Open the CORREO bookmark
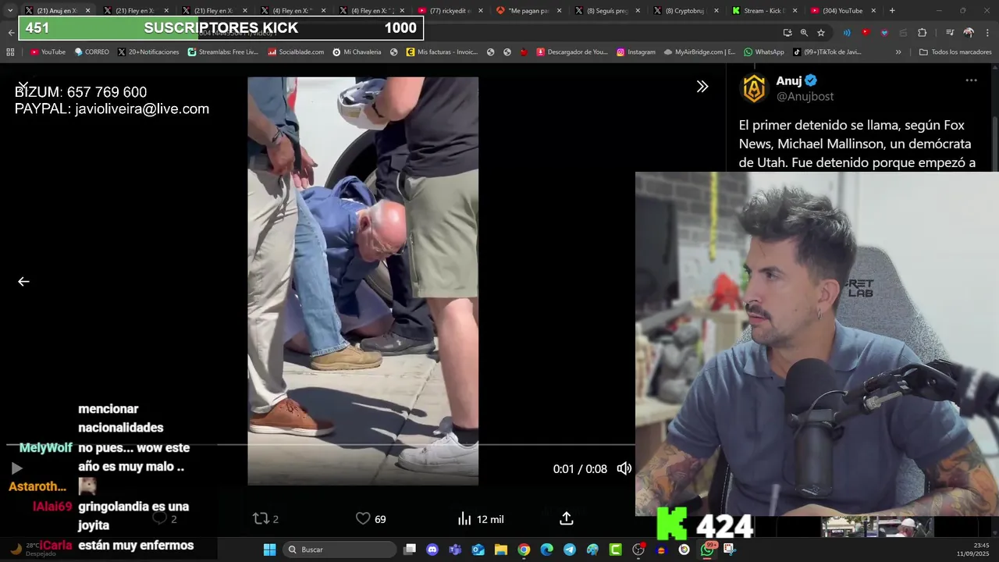 tap(92, 52)
